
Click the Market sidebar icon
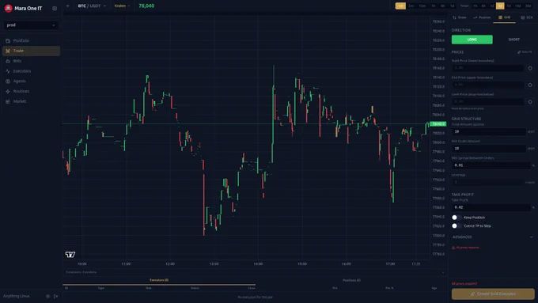[8, 101]
